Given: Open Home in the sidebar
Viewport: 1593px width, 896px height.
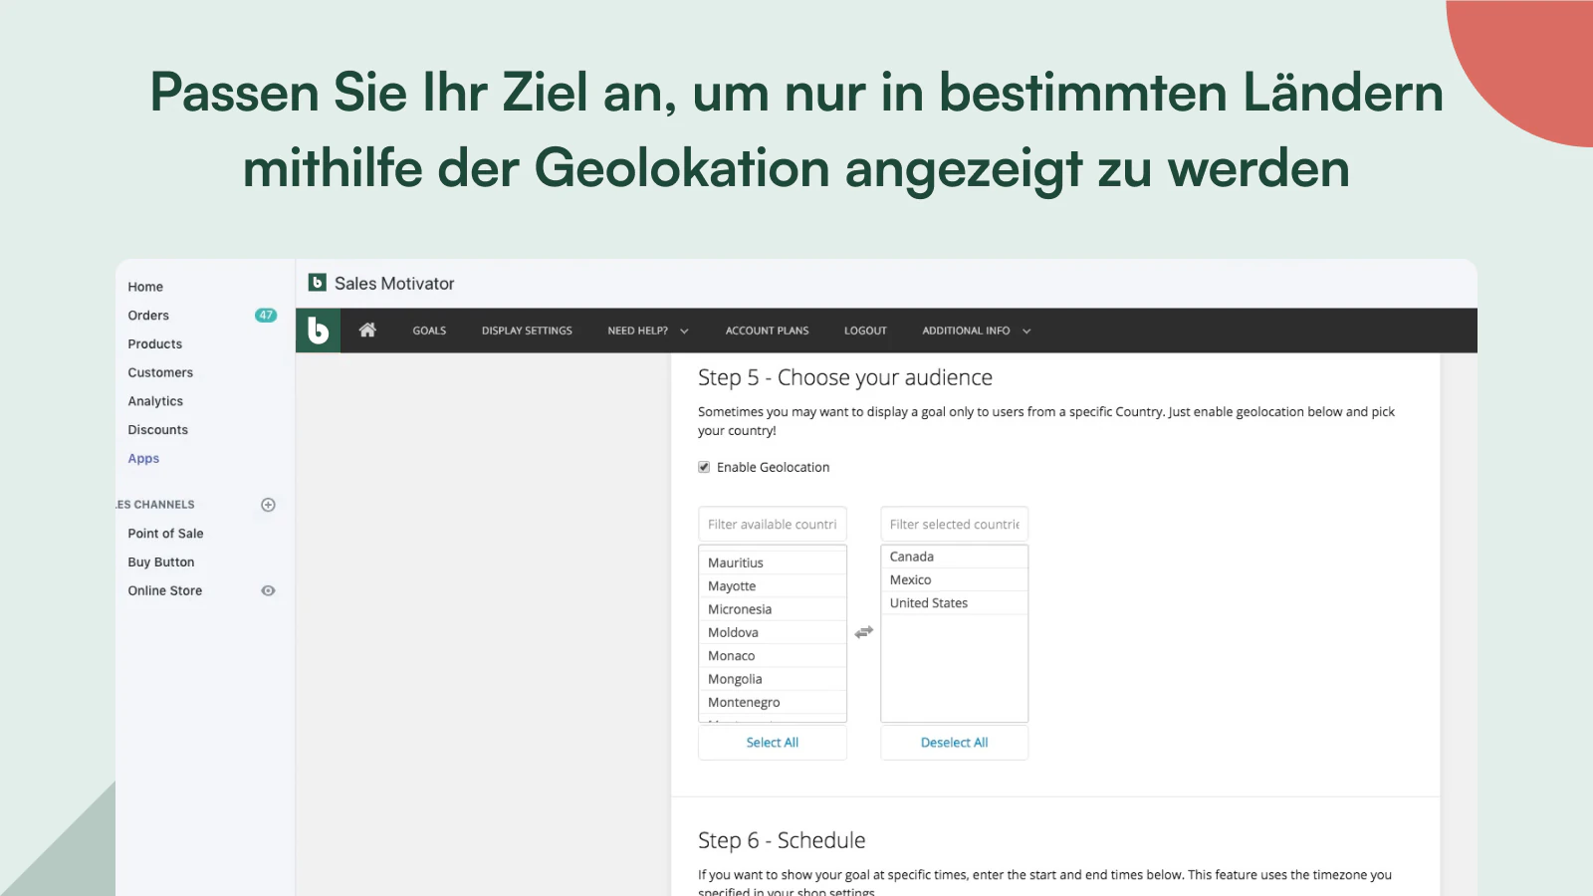Looking at the screenshot, I should point(145,287).
